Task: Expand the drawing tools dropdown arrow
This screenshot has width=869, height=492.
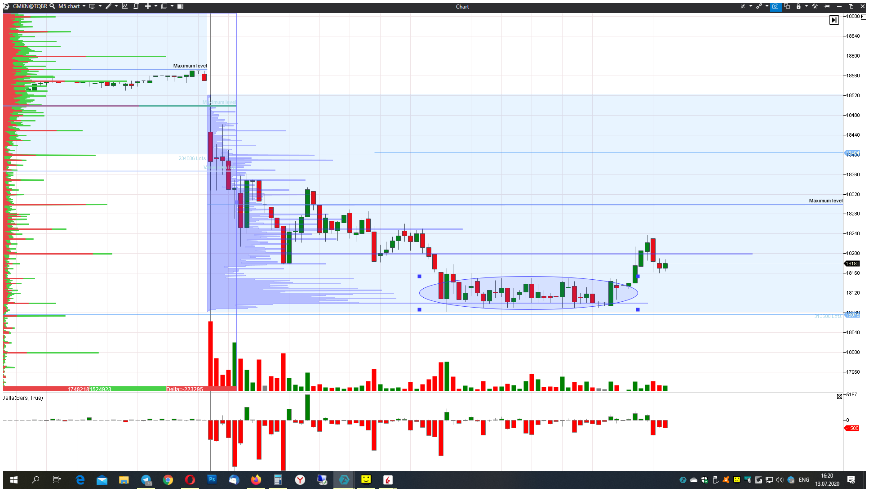Action: coord(116,6)
